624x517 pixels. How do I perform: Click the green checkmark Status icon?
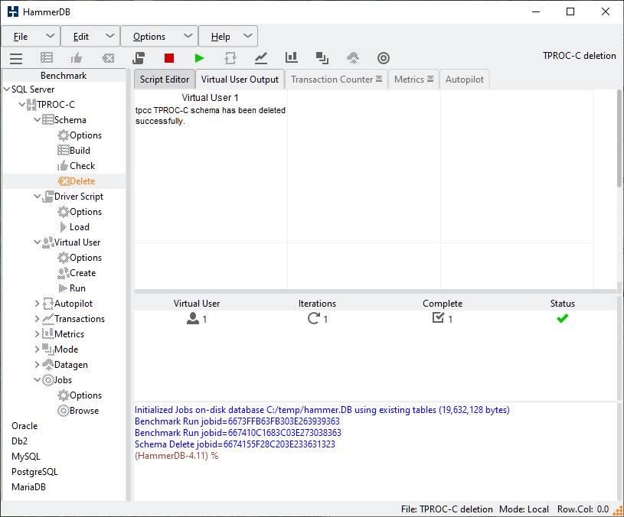(x=562, y=318)
